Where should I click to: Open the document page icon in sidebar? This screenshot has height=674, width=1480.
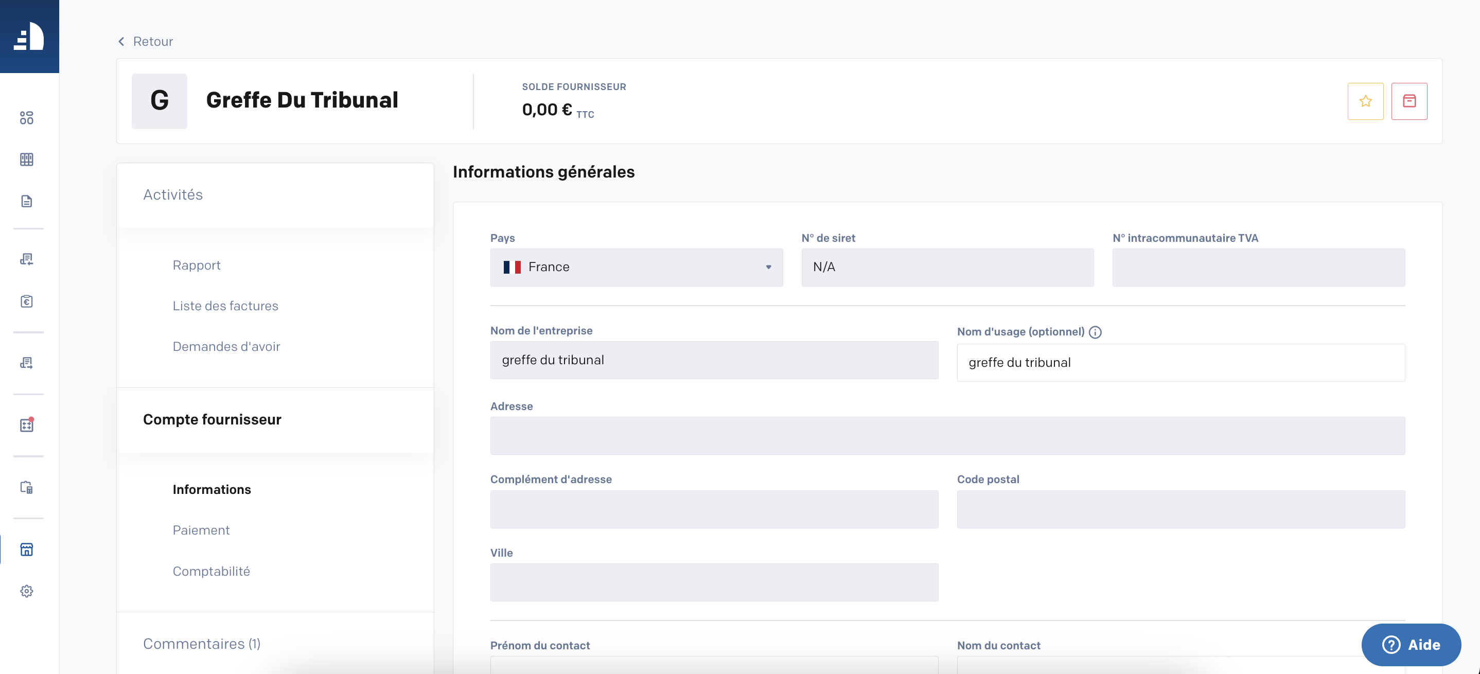point(26,201)
